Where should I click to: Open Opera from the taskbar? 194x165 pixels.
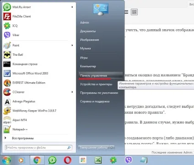point(68,160)
